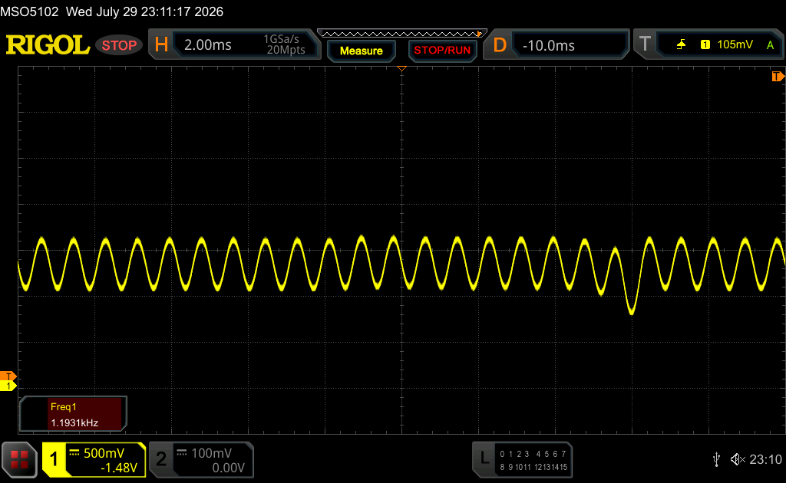Image resolution: width=786 pixels, height=483 pixels.
Task: Click channel 2 100mV scale value
Action: [x=212, y=453]
